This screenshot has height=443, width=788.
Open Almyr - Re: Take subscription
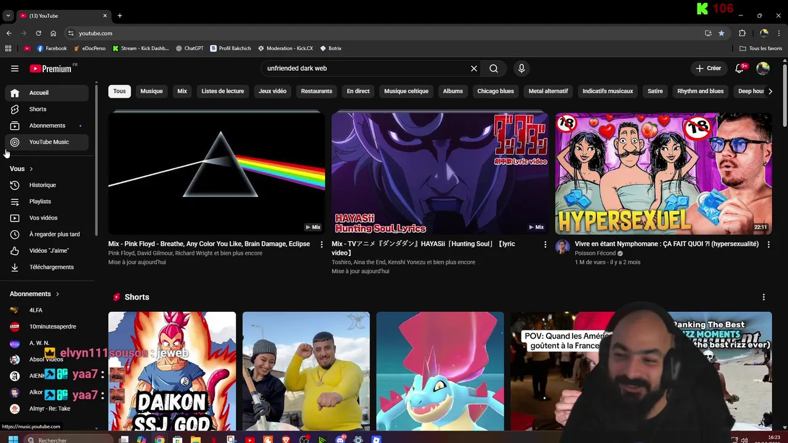pos(47,409)
